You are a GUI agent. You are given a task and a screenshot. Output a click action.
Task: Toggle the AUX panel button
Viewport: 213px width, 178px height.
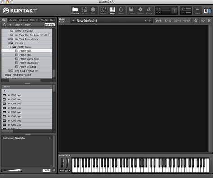click(x=203, y=21)
